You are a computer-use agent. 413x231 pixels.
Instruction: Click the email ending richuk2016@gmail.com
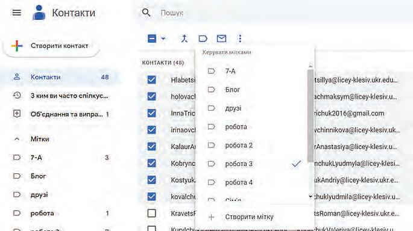tap(349, 113)
